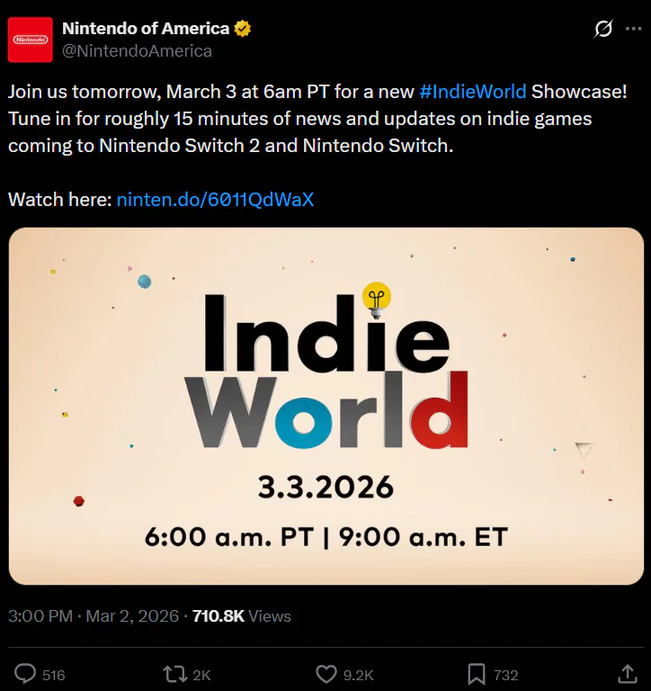Click the @NintendoAmerica handle
Image resolution: width=651 pixels, height=691 pixels.
click(137, 50)
